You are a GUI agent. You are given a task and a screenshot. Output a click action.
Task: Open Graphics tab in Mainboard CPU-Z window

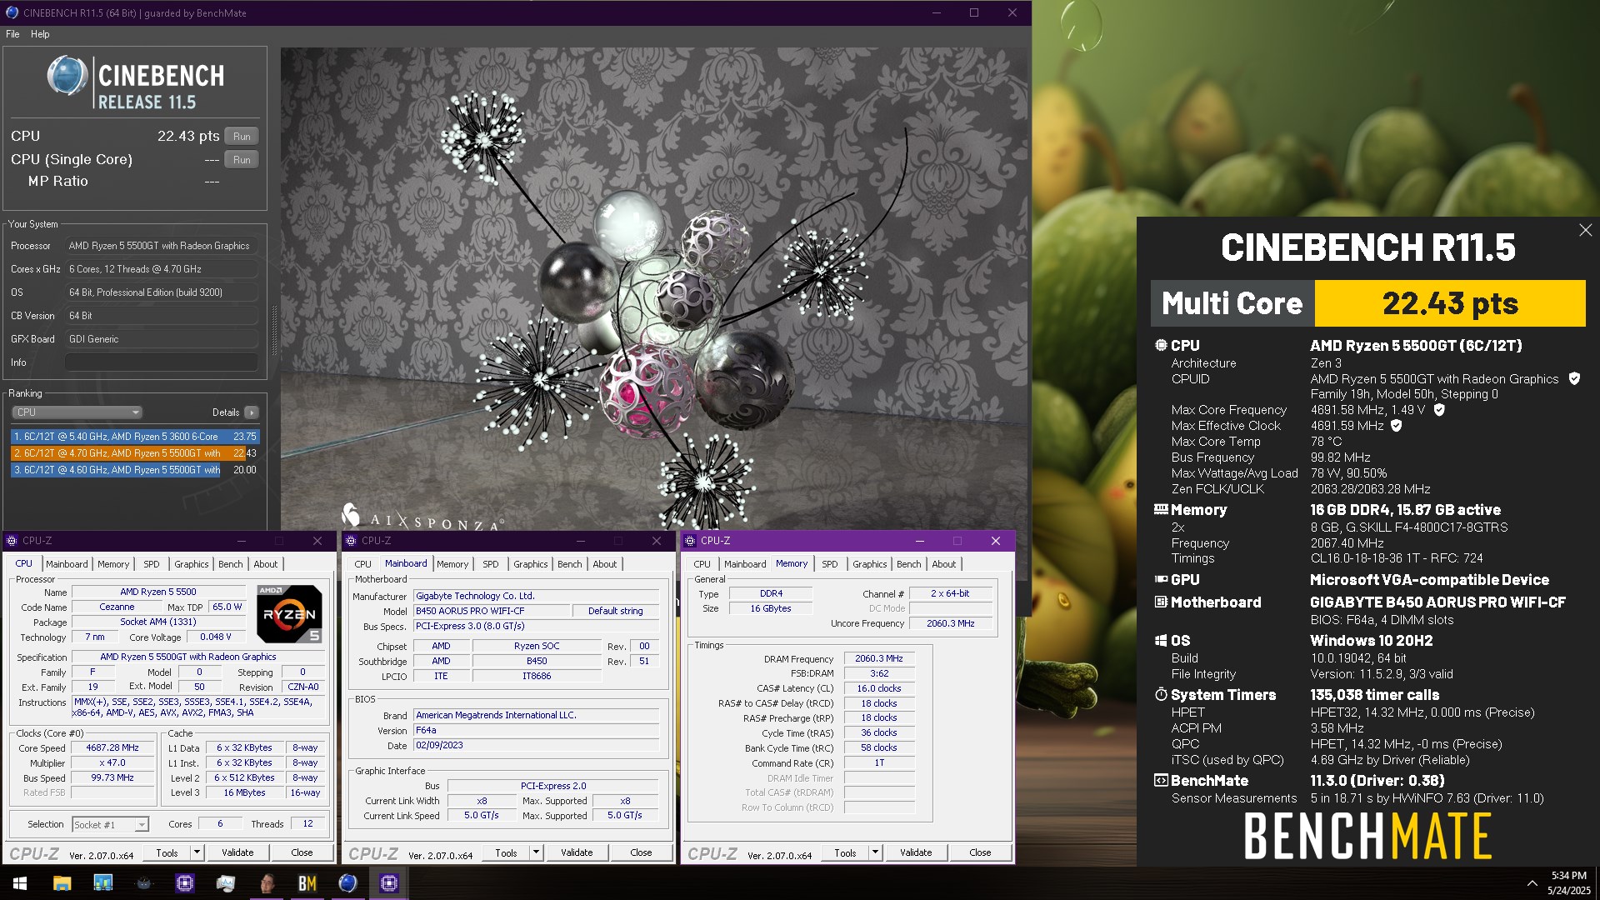[x=531, y=564]
